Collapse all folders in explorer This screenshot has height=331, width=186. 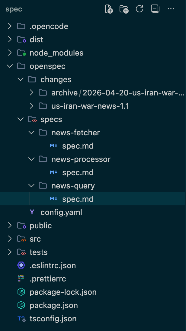coord(155,9)
